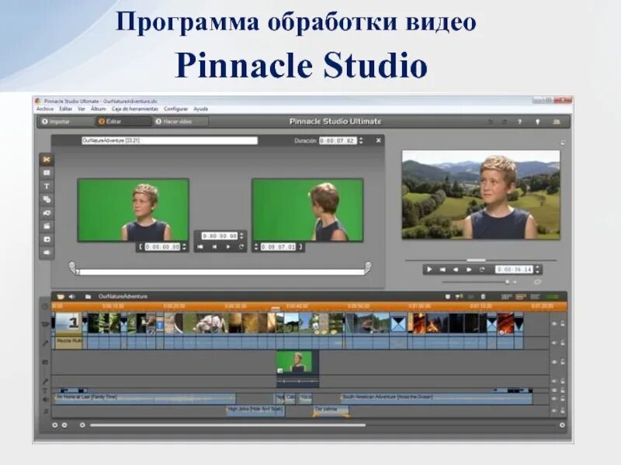Screen dimensions: 621x465
Task: Step one frame back in the player
Action: click(x=456, y=270)
